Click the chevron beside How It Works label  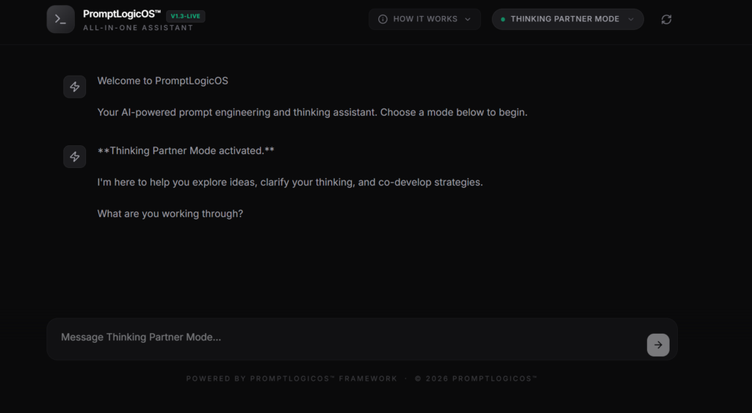pos(468,19)
